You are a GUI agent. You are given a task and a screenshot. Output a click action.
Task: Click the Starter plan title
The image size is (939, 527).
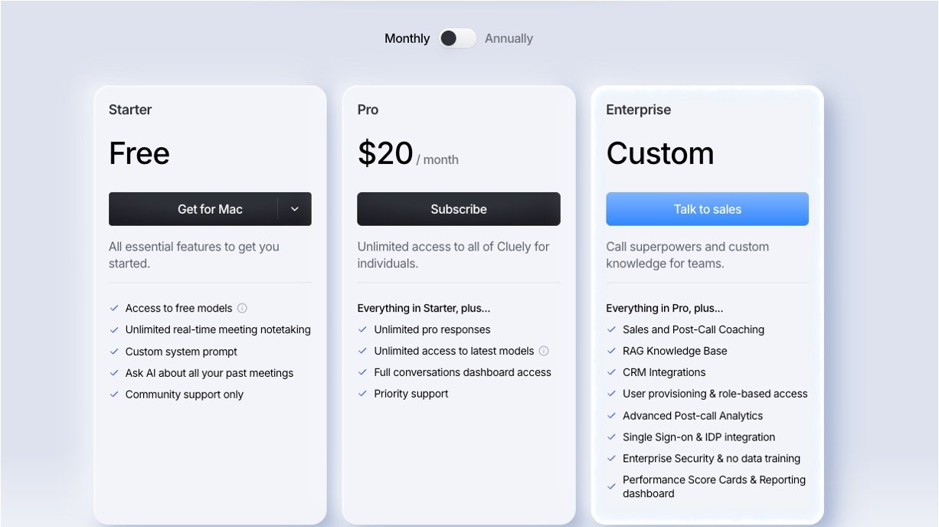tap(130, 110)
